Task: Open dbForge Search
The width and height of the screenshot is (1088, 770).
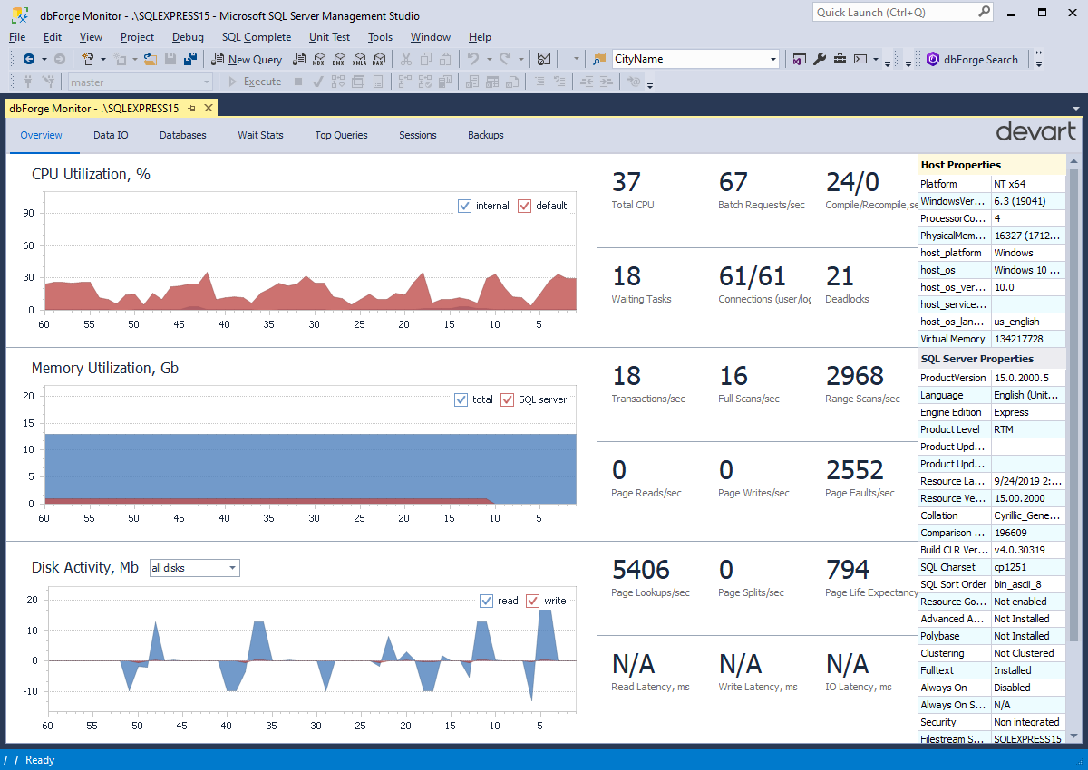Action: point(973,59)
